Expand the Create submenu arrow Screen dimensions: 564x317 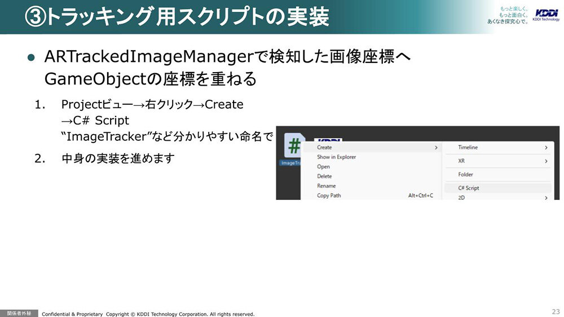[435, 148]
